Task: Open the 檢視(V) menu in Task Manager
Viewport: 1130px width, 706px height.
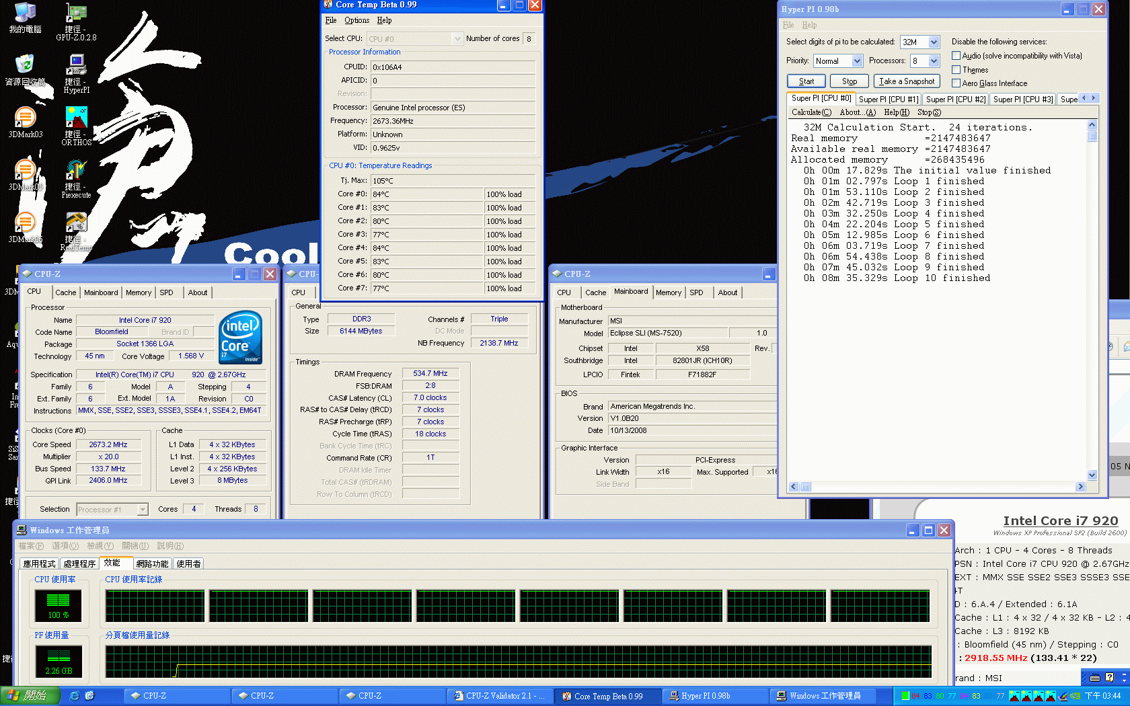Action: [100, 546]
